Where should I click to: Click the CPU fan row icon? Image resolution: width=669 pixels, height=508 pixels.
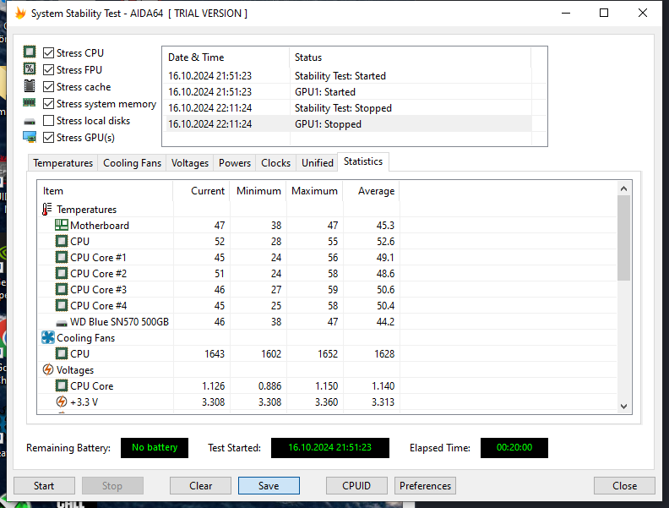tap(62, 354)
